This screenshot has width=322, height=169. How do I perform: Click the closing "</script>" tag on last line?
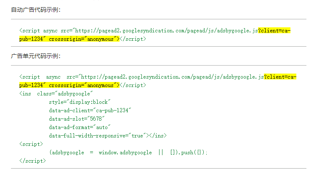point(32,161)
